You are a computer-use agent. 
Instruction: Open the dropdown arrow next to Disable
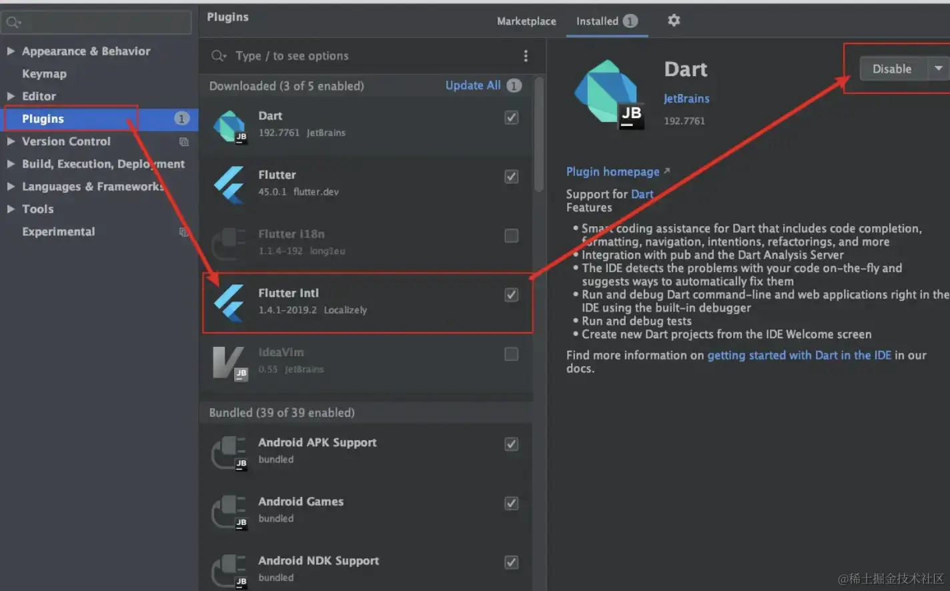click(938, 69)
